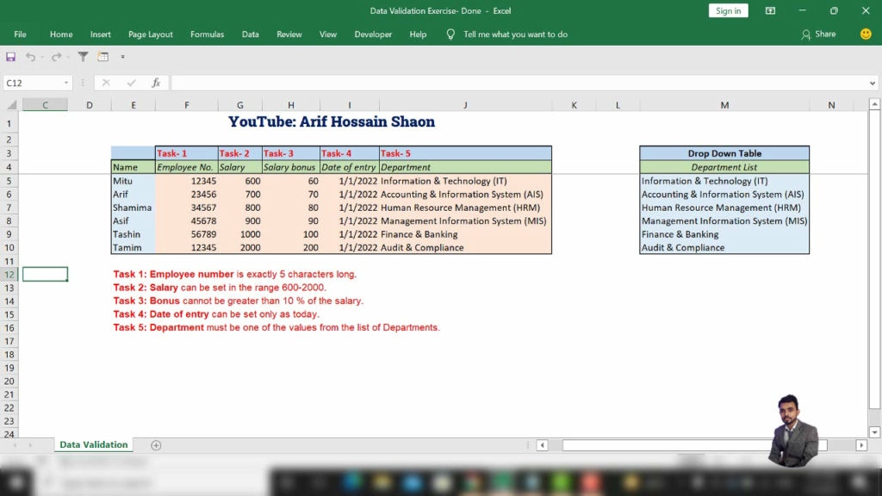882x496 pixels.
Task: Click the Select All corner triangle
Action: [x=12, y=104]
